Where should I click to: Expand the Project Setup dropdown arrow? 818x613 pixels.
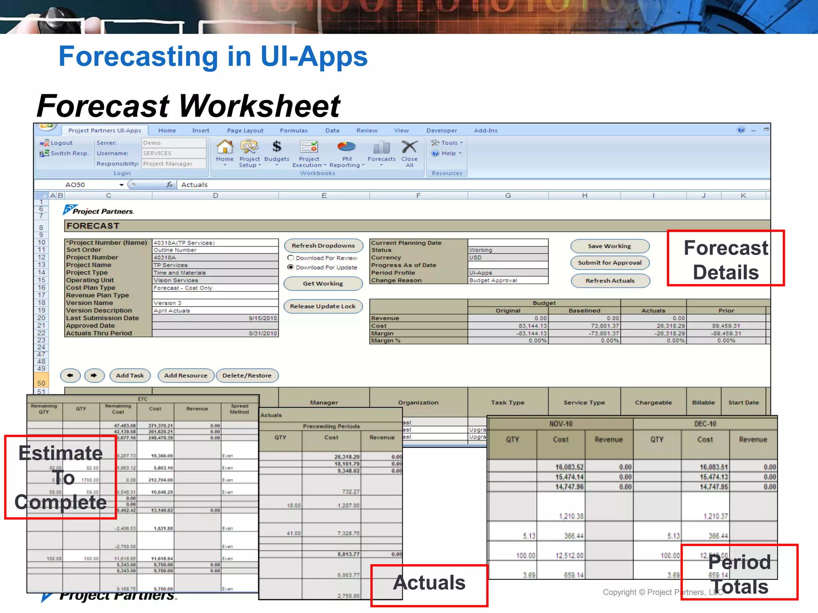click(260, 165)
